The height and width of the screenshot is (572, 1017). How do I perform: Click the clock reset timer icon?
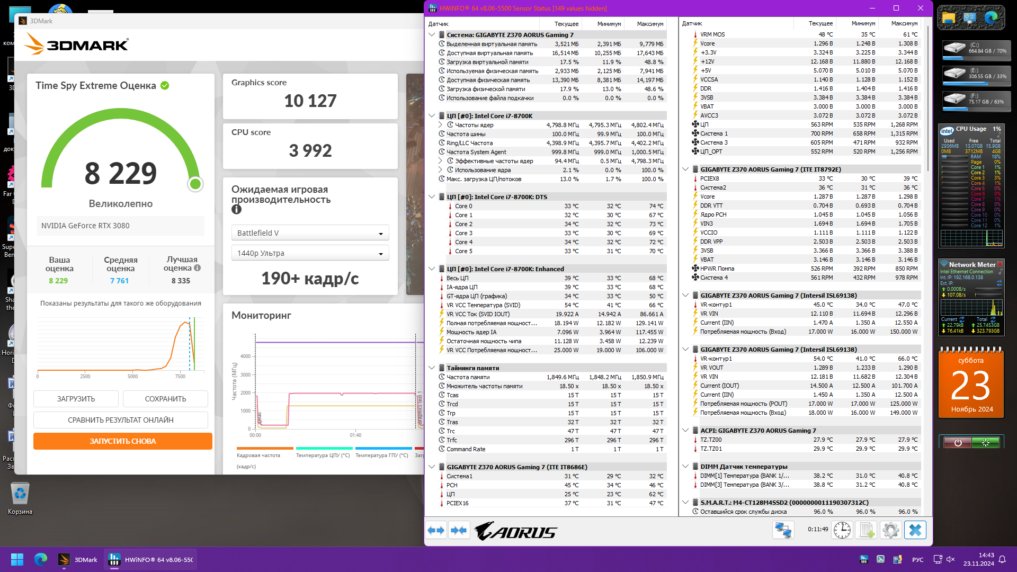[842, 530]
